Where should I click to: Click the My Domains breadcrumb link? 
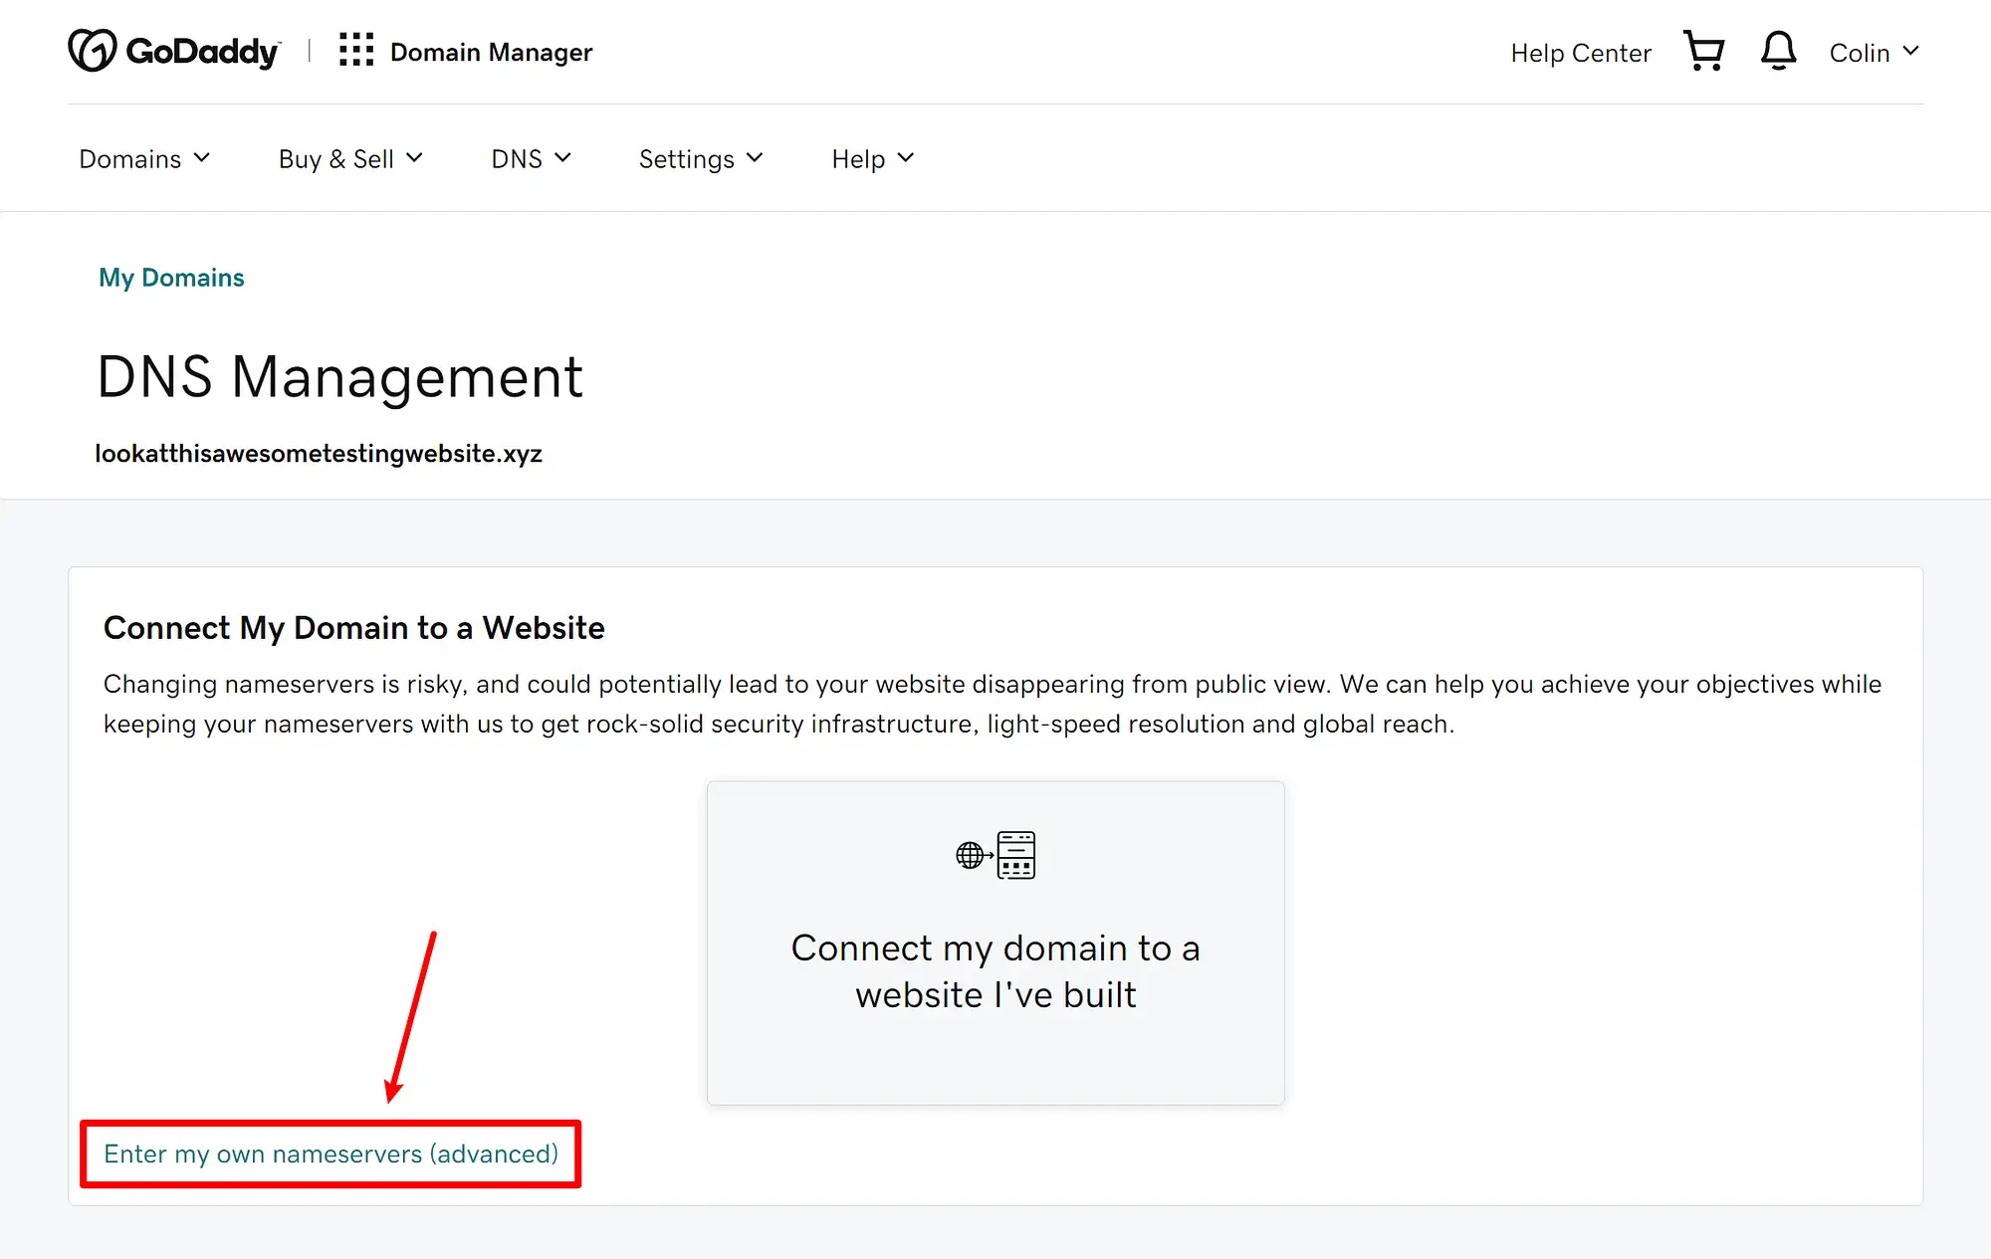(169, 277)
